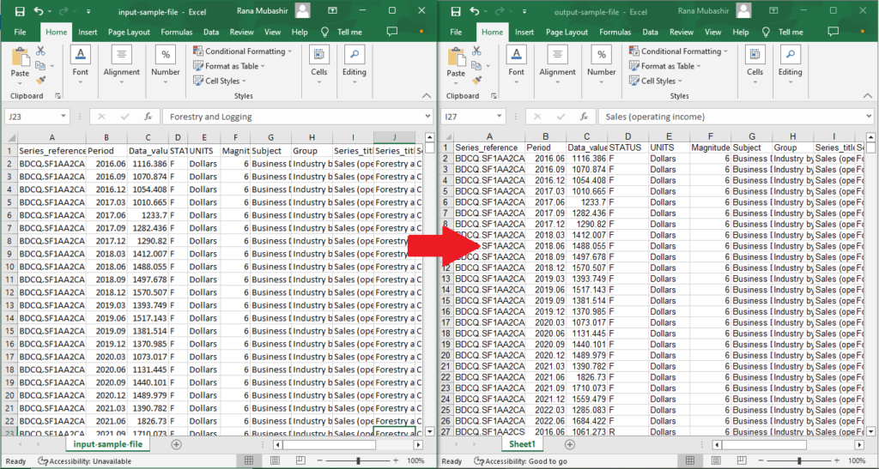
Task: Expand Conditional Formatting dropdown in input-sample-file window
Action: pos(244,51)
